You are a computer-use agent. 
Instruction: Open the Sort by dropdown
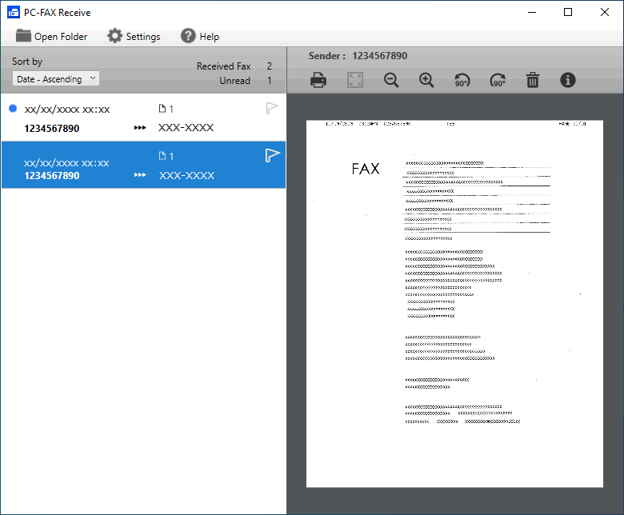tap(56, 78)
